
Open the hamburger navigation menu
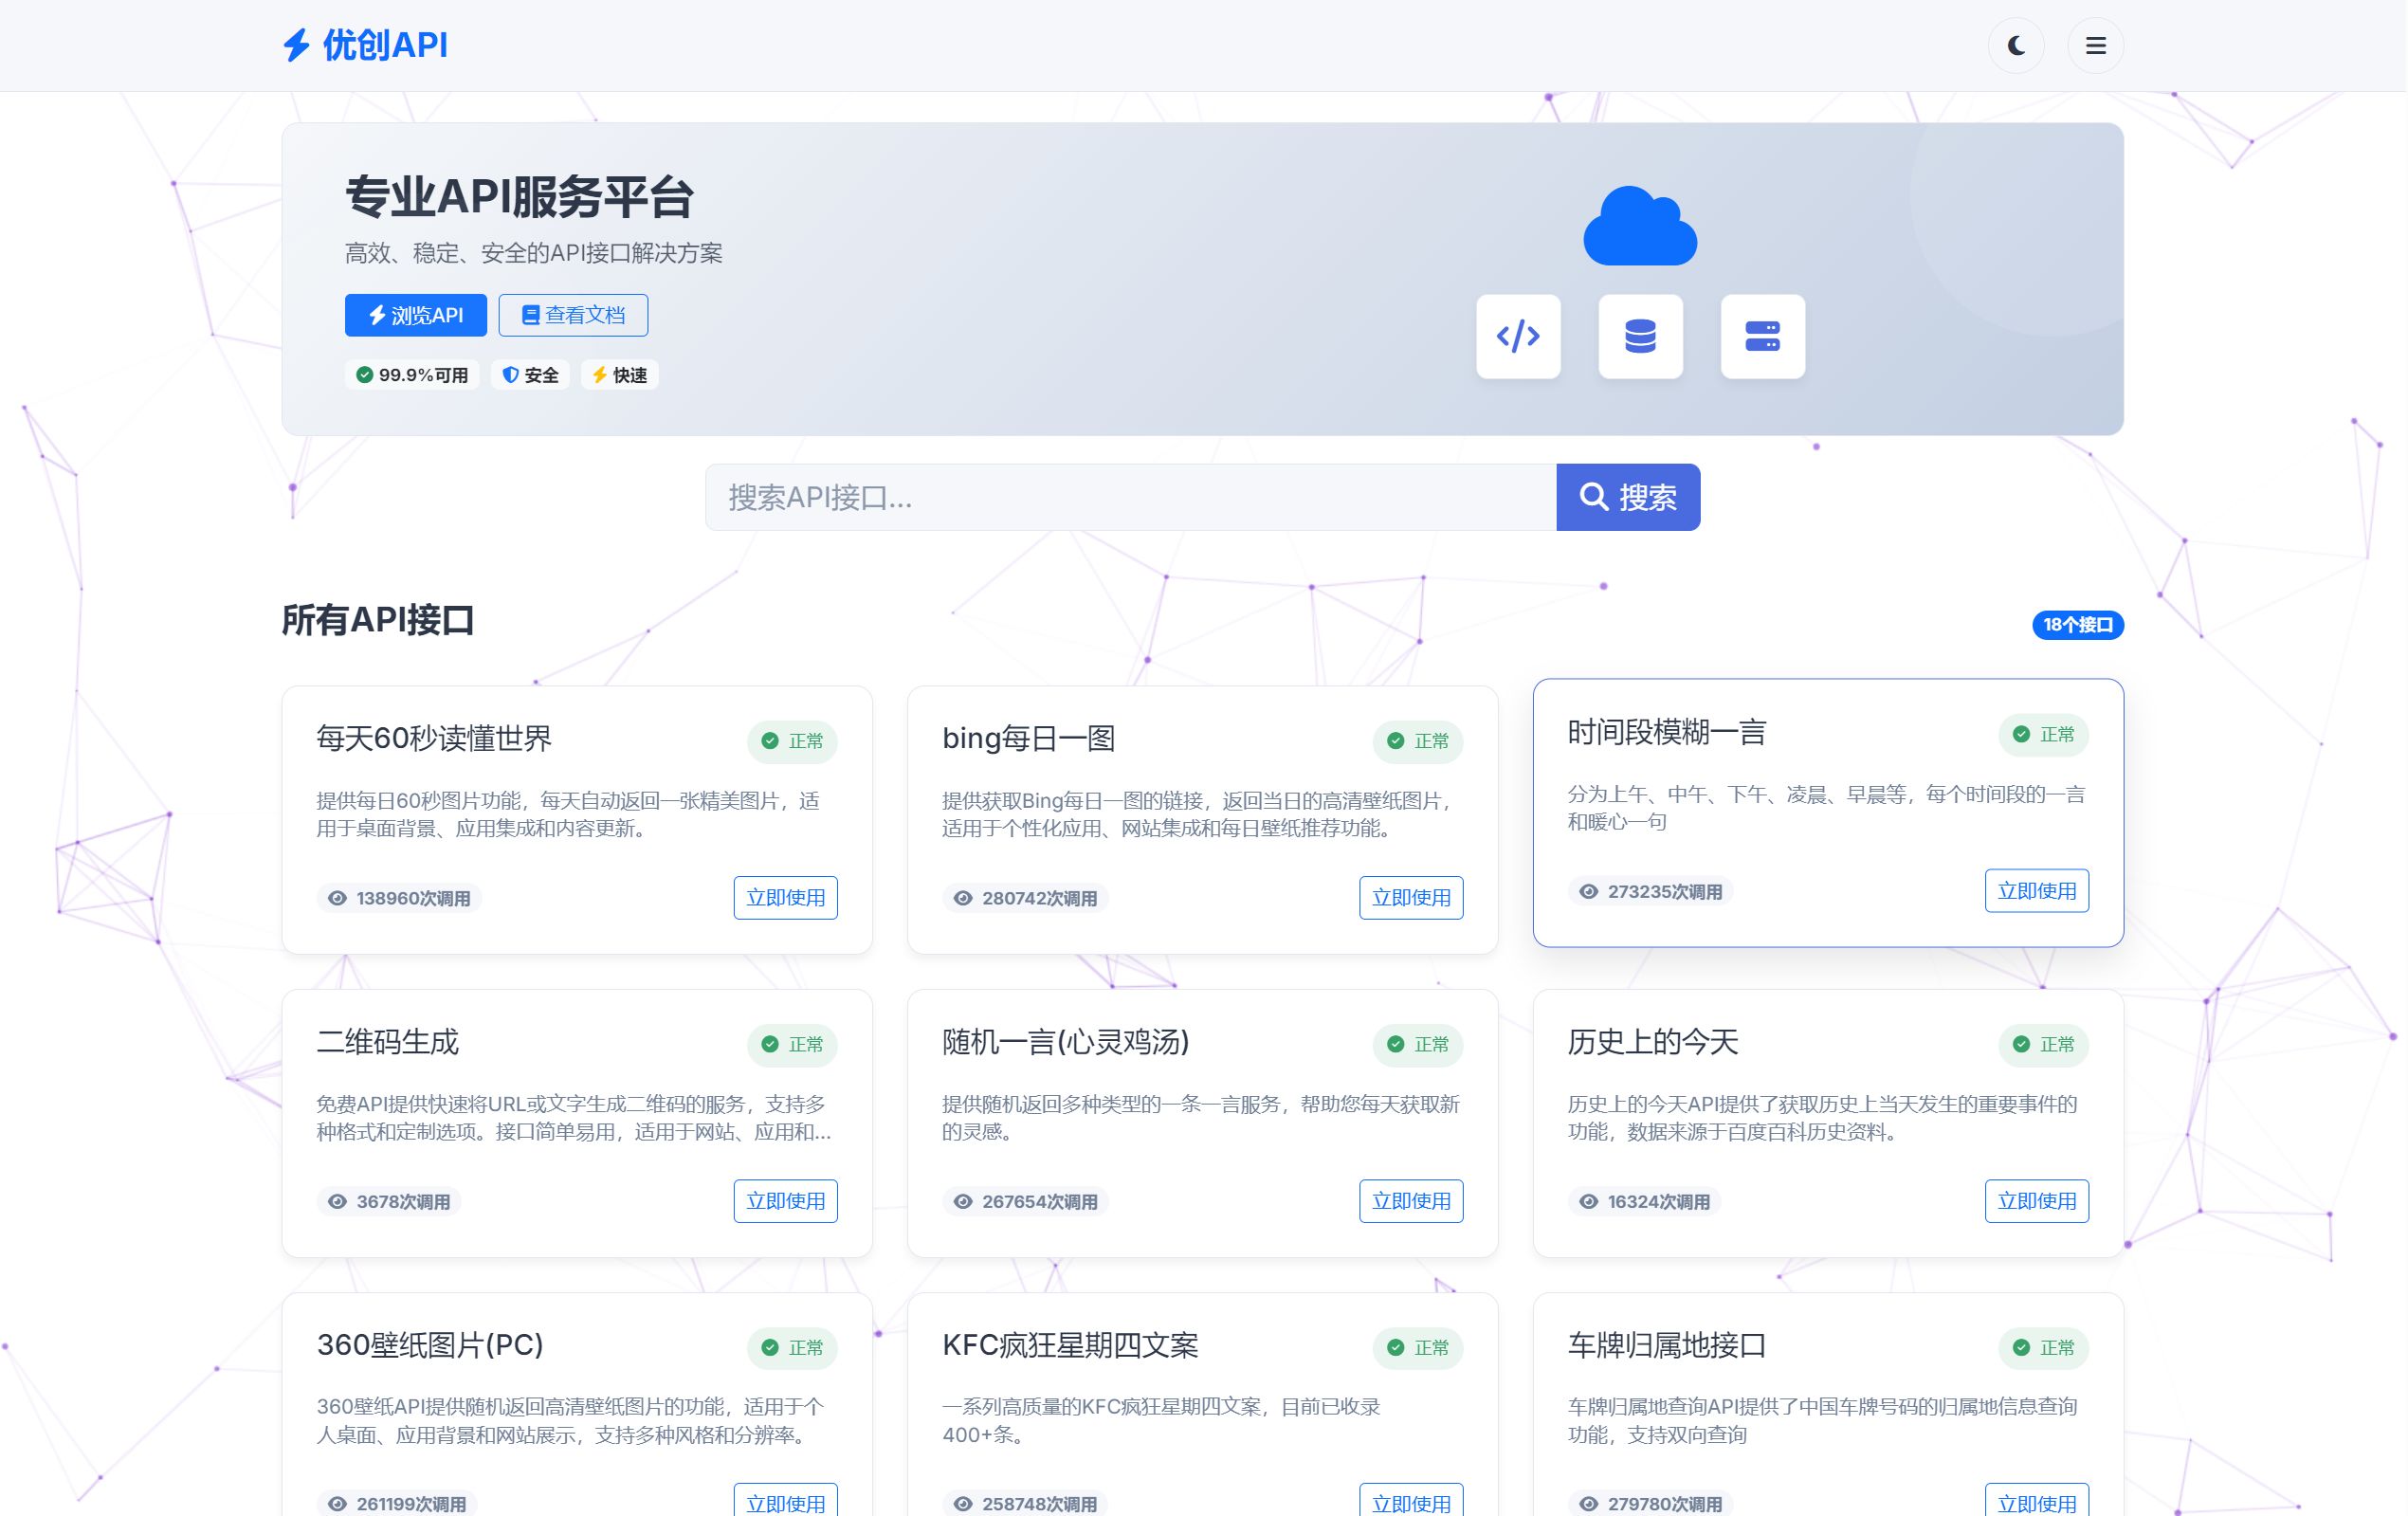(x=2096, y=45)
